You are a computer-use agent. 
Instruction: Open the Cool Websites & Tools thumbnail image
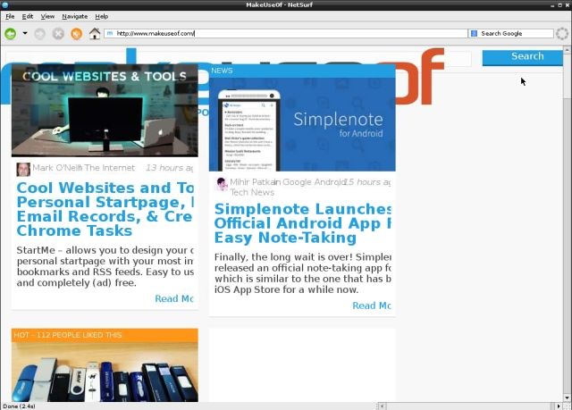pyautogui.click(x=105, y=111)
